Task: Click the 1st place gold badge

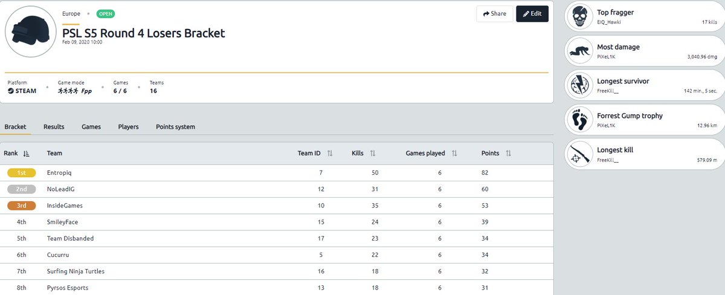Action: coord(22,173)
